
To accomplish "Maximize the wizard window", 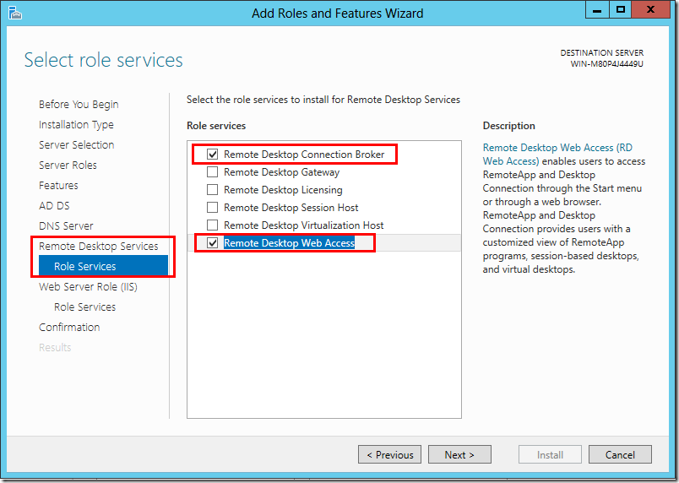I will tap(621, 10).
